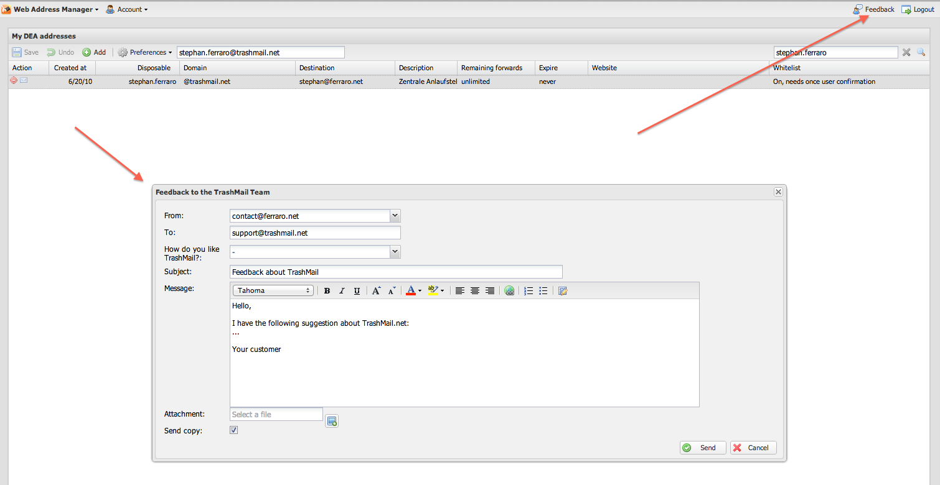Cancel the feedback dialog
The width and height of the screenshot is (940, 485).
tap(753, 448)
